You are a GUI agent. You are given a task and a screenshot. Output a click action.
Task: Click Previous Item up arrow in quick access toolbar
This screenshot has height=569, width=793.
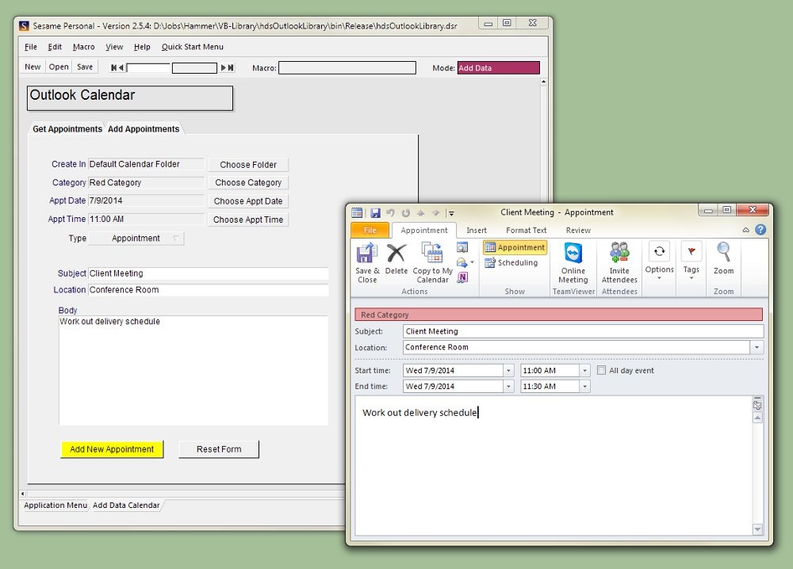tap(420, 212)
